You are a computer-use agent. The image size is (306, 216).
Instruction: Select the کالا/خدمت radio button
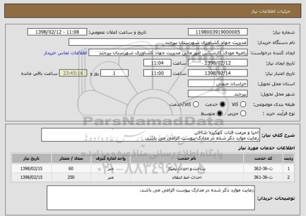pos(195,105)
